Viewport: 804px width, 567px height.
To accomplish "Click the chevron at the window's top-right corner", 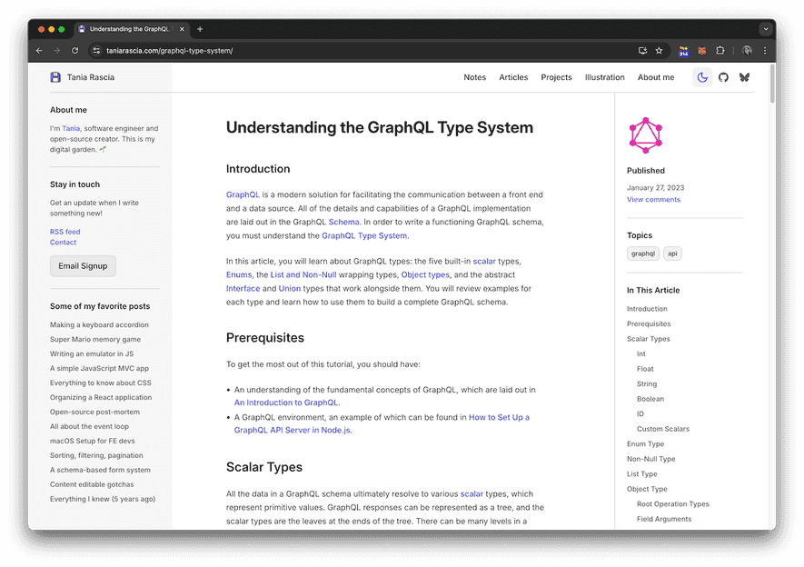I will pos(766,28).
